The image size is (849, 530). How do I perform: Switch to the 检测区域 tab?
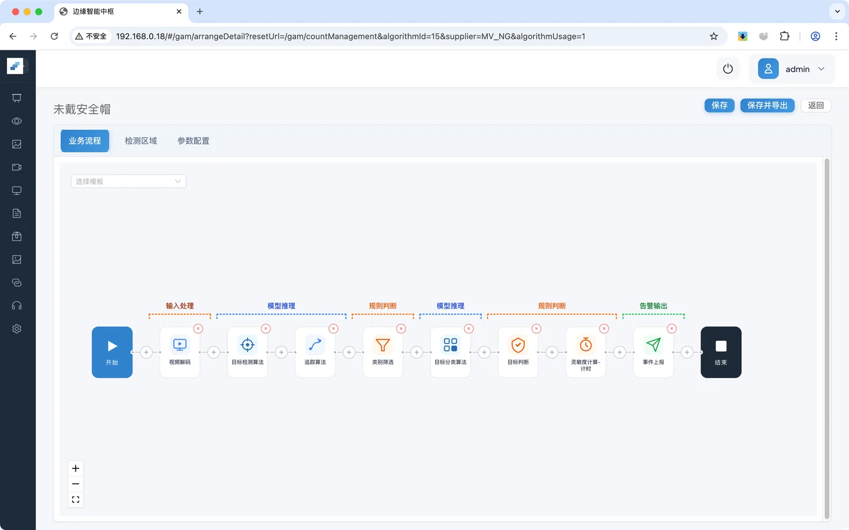(141, 141)
